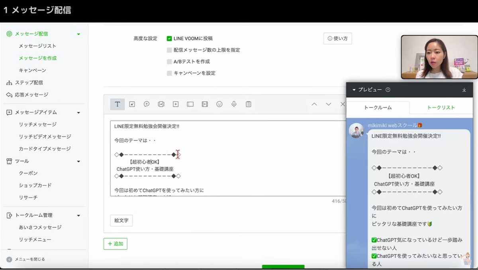Open リッチビデオメッセージ in sidebar
478x270 pixels.
coord(45,137)
